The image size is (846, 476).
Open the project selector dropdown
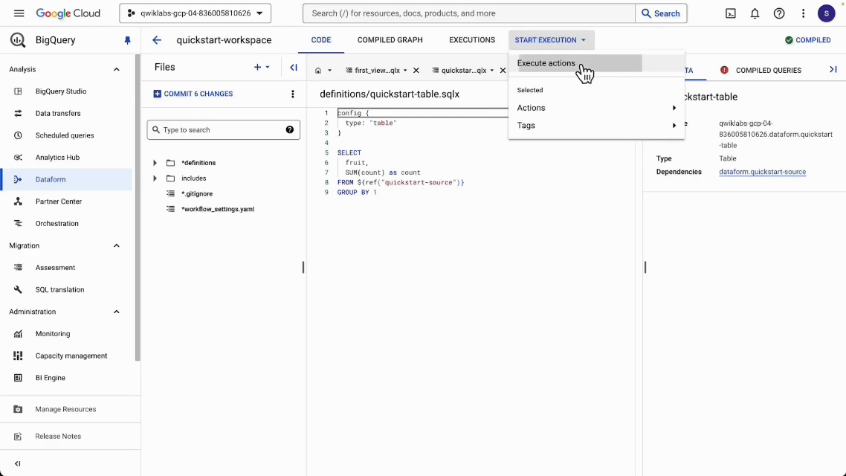click(x=196, y=13)
